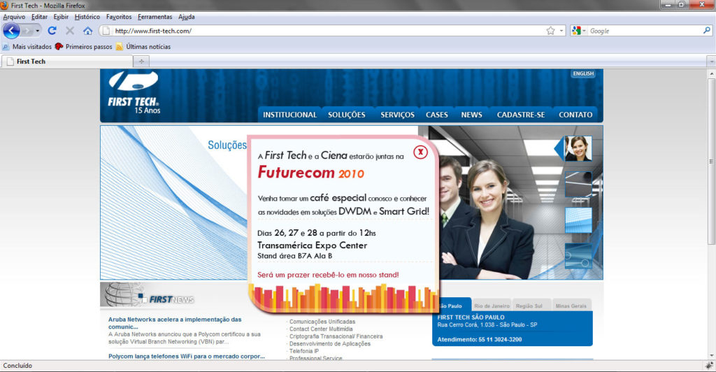Open a new tab with plus button
Screen dimensions: 716x372
pos(141,61)
